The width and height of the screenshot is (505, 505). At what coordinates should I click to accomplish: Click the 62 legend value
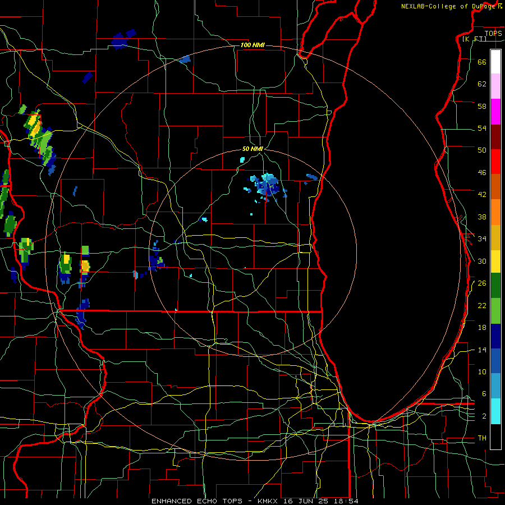pyautogui.click(x=482, y=84)
